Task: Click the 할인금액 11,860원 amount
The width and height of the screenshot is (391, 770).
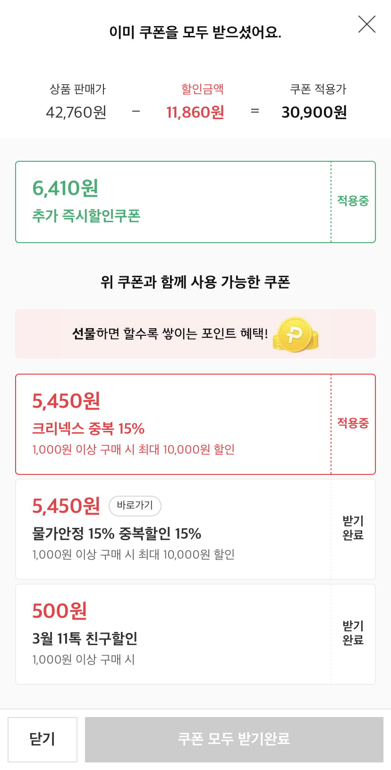Action: 195,112
